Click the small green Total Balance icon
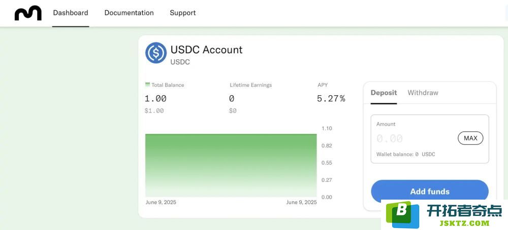 [147, 85]
